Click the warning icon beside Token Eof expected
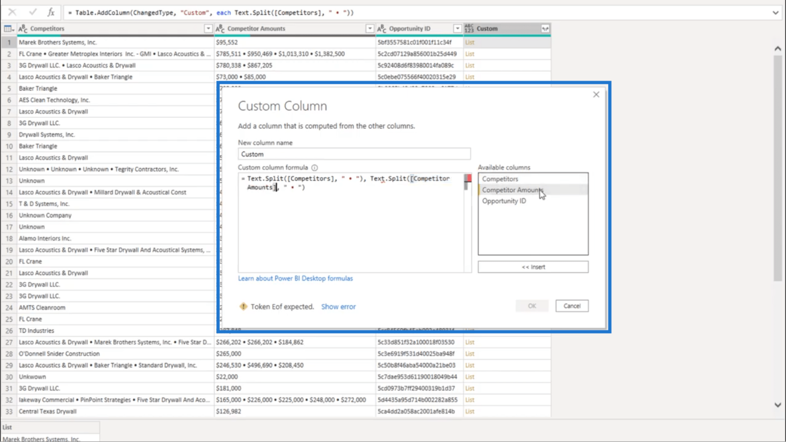The height and width of the screenshot is (442, 786). [x=243, y=306]
